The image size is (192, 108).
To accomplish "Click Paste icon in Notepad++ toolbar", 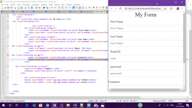I will pos(32,8).
